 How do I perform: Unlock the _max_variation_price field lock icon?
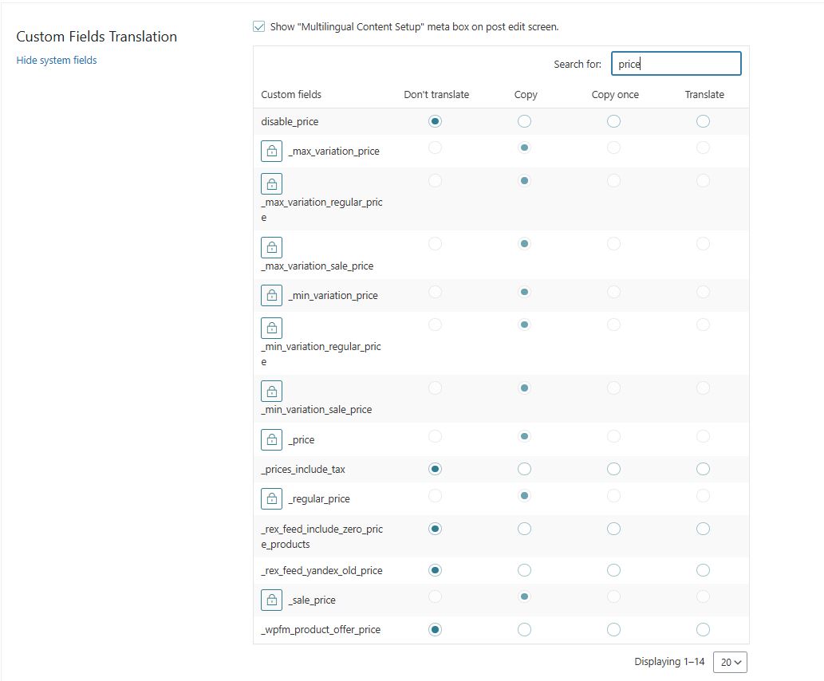pos(272,152)
